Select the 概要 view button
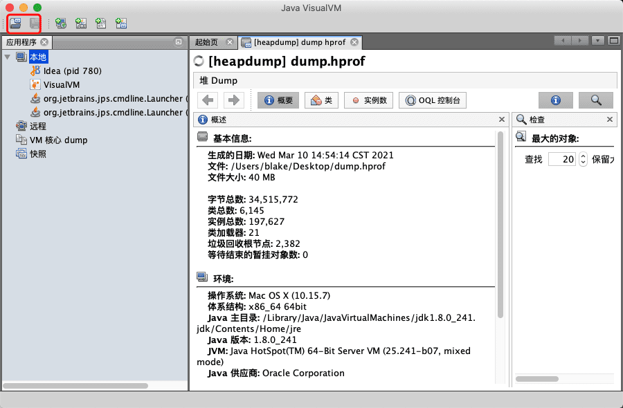 pyautogui.click(x=278, y=100)
